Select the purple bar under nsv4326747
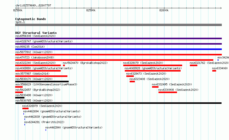This screenshot has height=140, width=229. (118, 44)
